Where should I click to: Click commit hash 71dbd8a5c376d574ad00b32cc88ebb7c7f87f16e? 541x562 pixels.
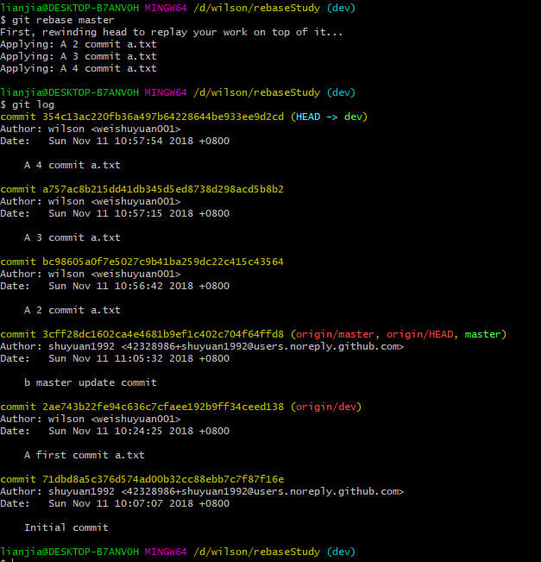click(x=163, y=479)
